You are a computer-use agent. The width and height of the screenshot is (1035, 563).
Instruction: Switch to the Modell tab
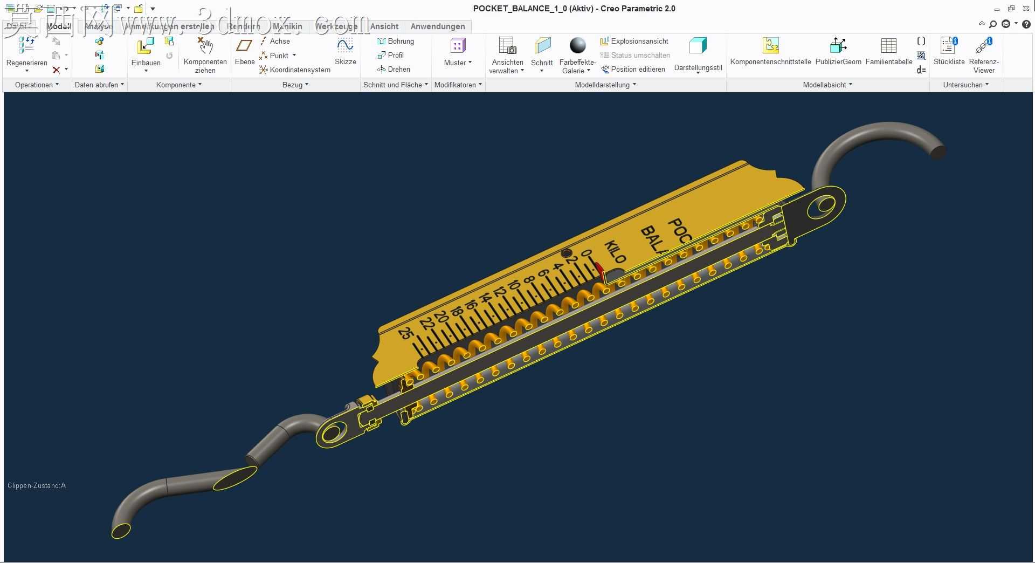coord(58,26)
